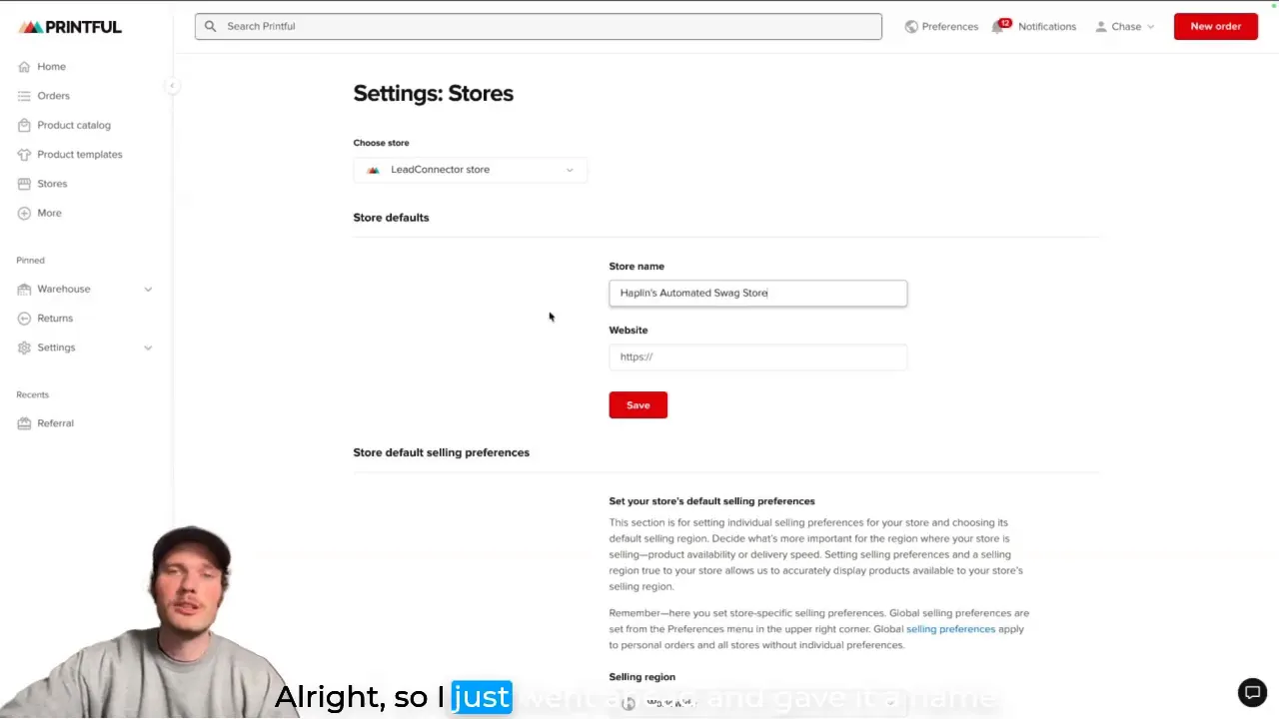The height and width of the screenshot is (719, 1279).
Task: Click the Settings gear icon
Action: 24,348
